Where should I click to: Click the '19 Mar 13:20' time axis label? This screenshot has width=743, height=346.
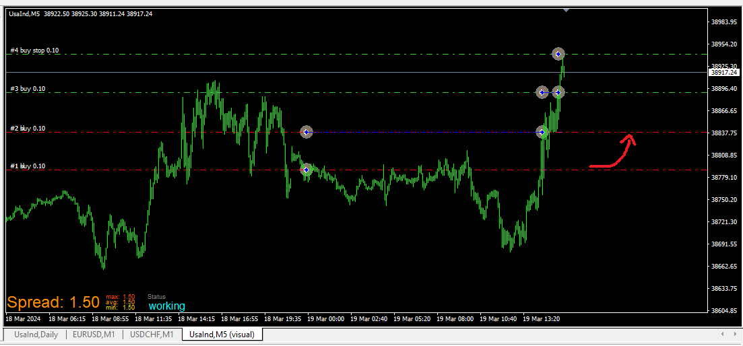point(541,319)
